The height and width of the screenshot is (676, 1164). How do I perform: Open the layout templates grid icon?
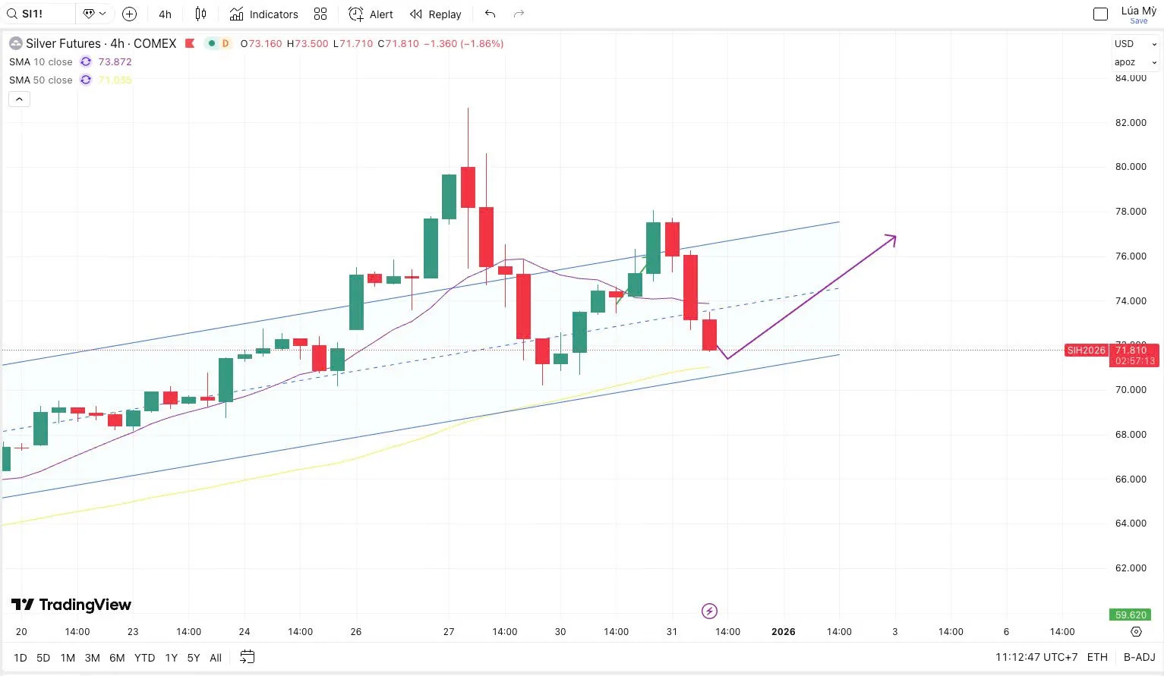tap(320, 14)
